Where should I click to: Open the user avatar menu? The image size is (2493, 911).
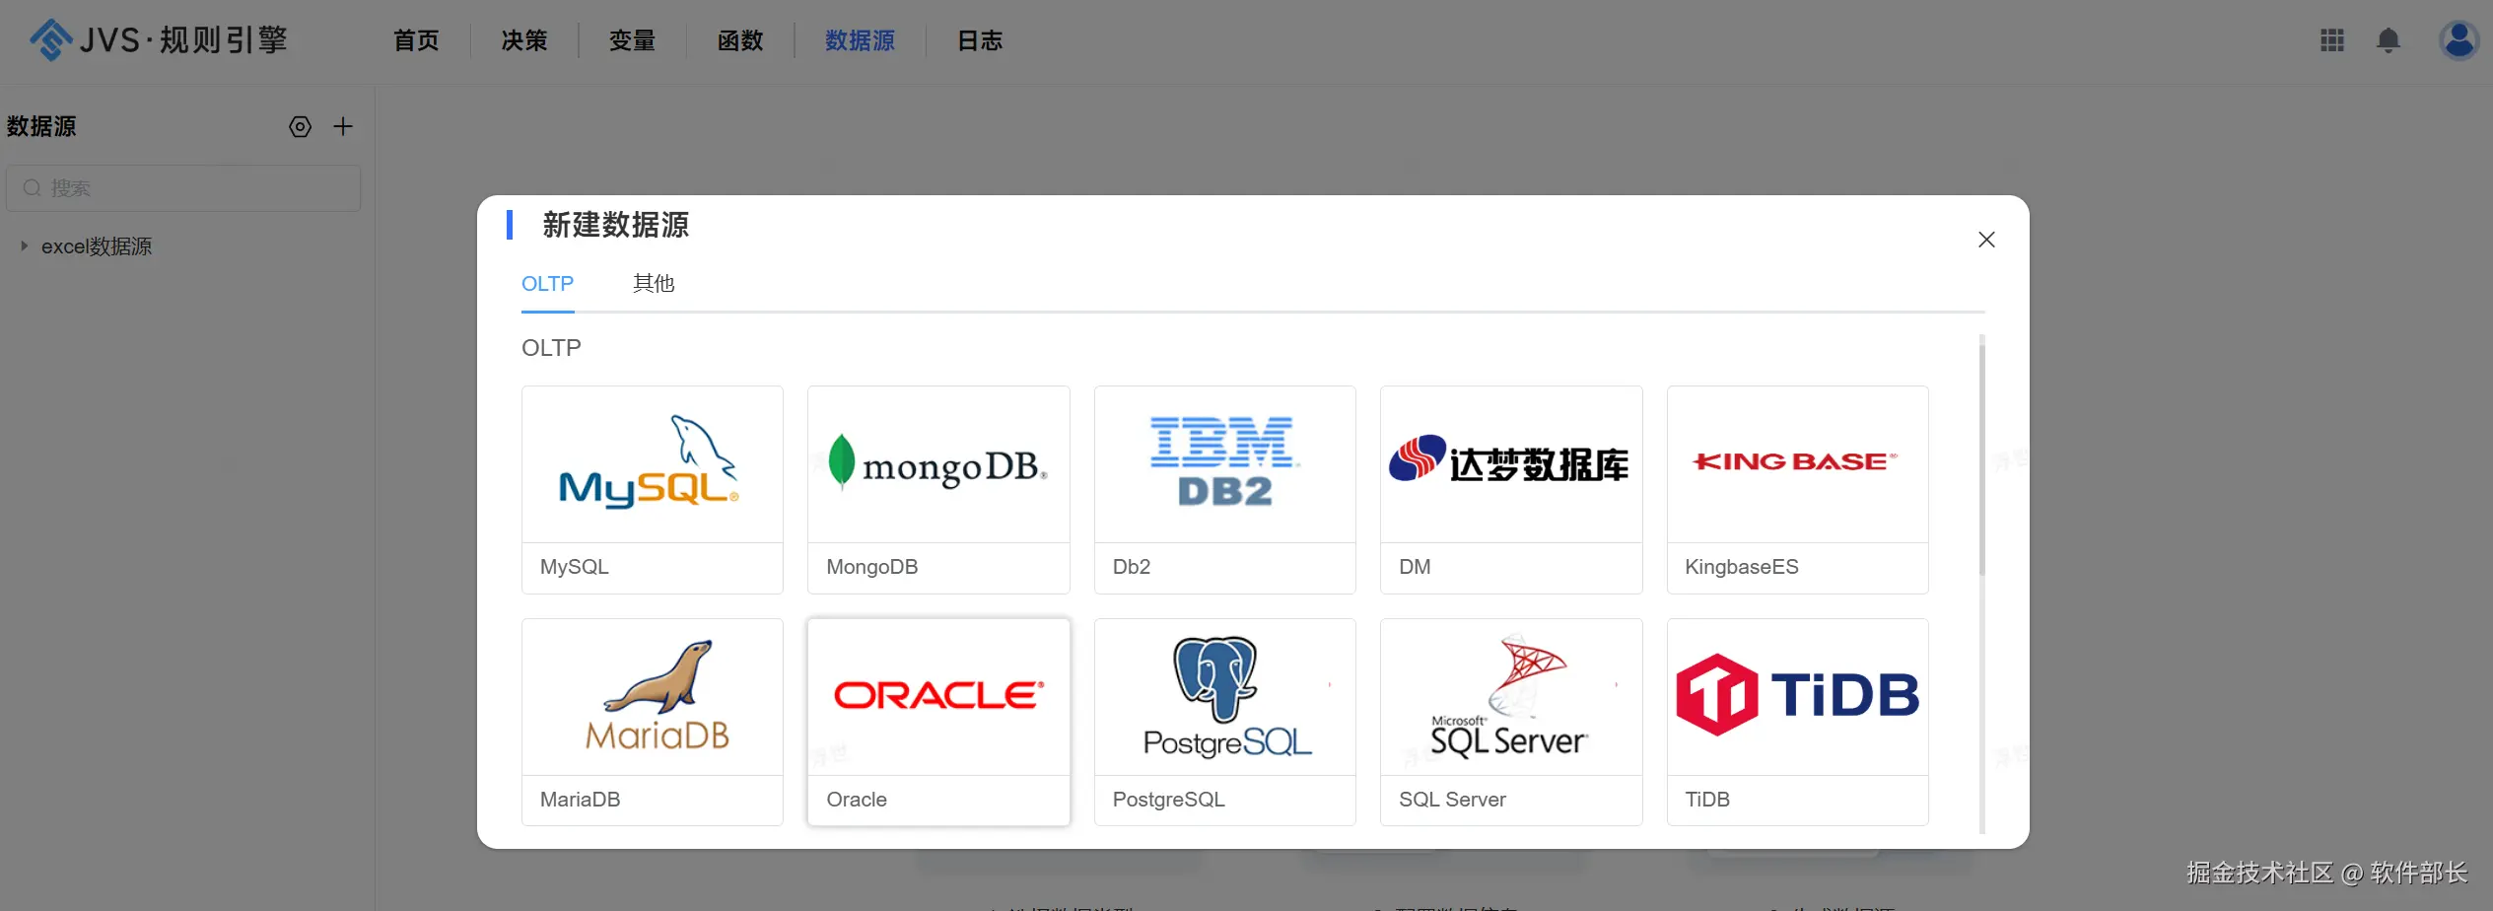click(x=2458, y=40)
